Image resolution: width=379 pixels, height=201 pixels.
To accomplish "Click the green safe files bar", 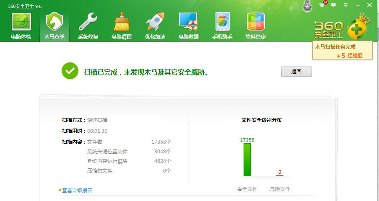I will click(247, 160).
